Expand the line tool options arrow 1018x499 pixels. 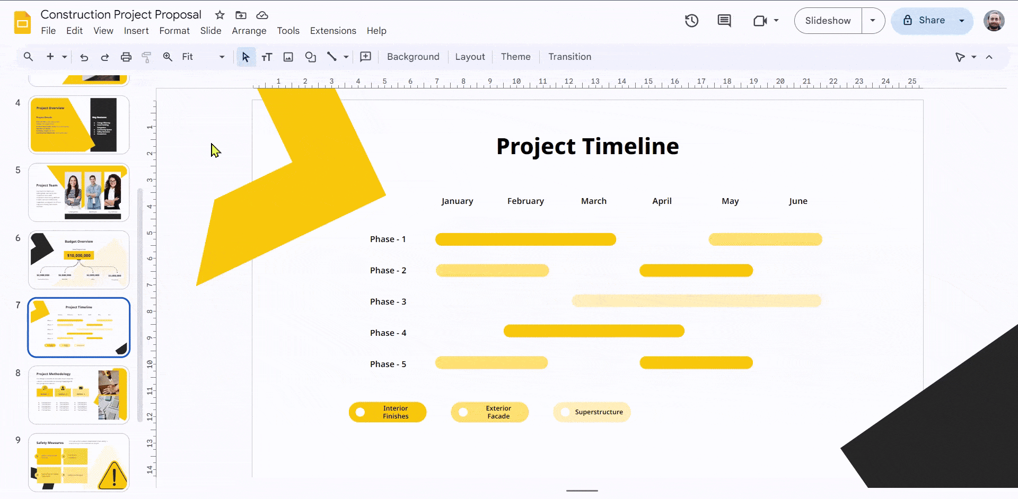pyautogui.click(x=345, y=57)
